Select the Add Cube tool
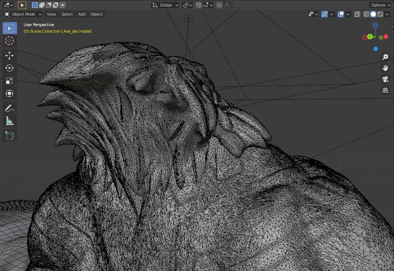The width and height of the screenshot is (394, 271). tap(9, 135)
